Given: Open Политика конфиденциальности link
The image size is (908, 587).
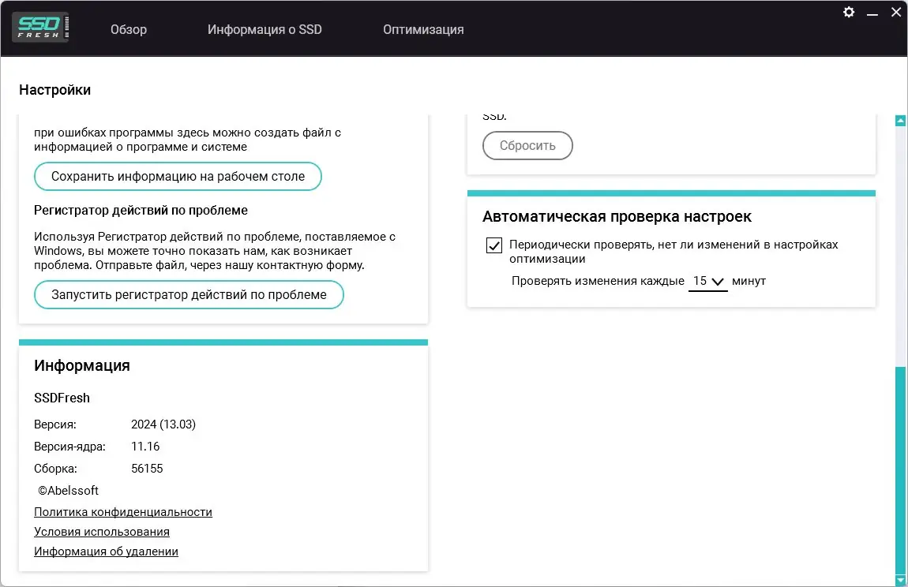Looking at the screenshot, I should [x=122, y=511].
